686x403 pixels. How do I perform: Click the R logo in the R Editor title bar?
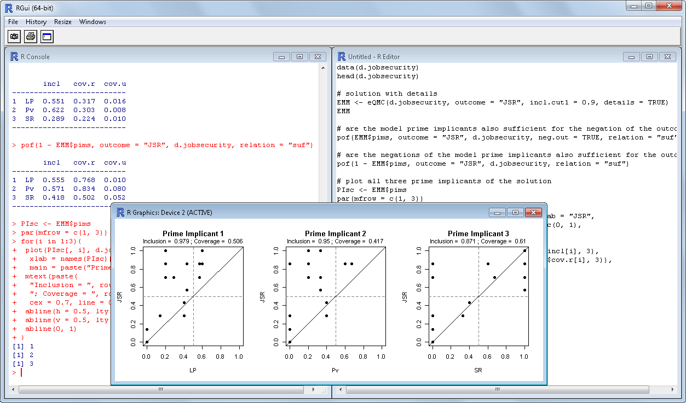click(342, 56)
